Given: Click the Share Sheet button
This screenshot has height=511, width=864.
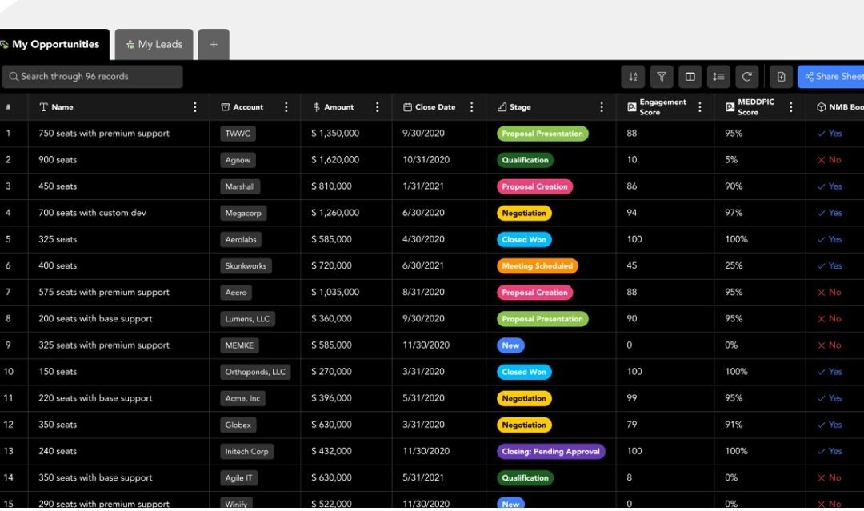Looking at the screenshot, I should (x=831, y=77).
